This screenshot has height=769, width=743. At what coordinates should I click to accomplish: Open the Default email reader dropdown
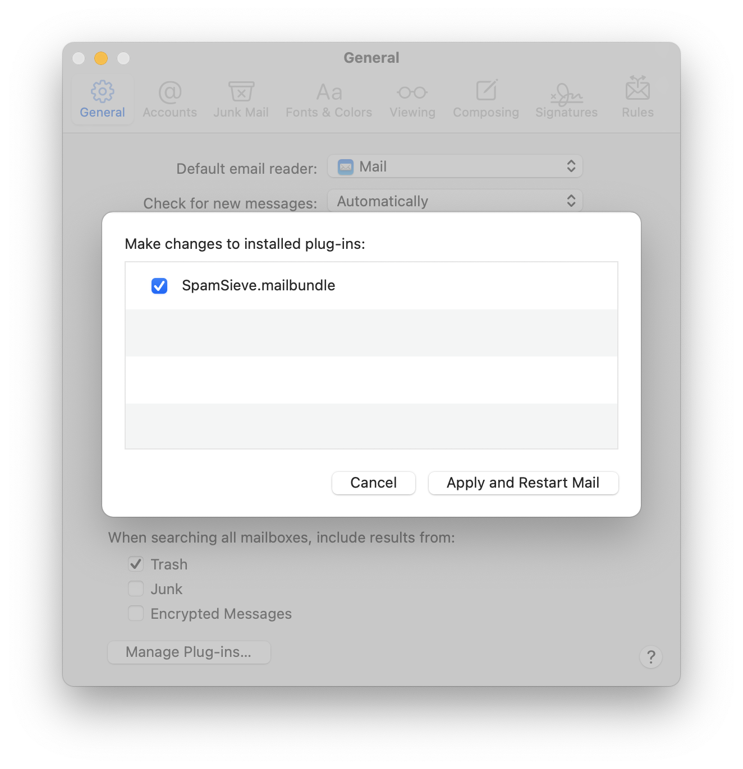coord(455,166)
